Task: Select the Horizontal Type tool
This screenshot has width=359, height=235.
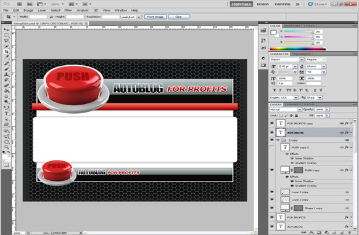Action: [6, 114]
